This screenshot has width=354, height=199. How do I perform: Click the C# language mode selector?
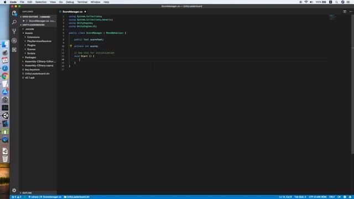point(339,197)
